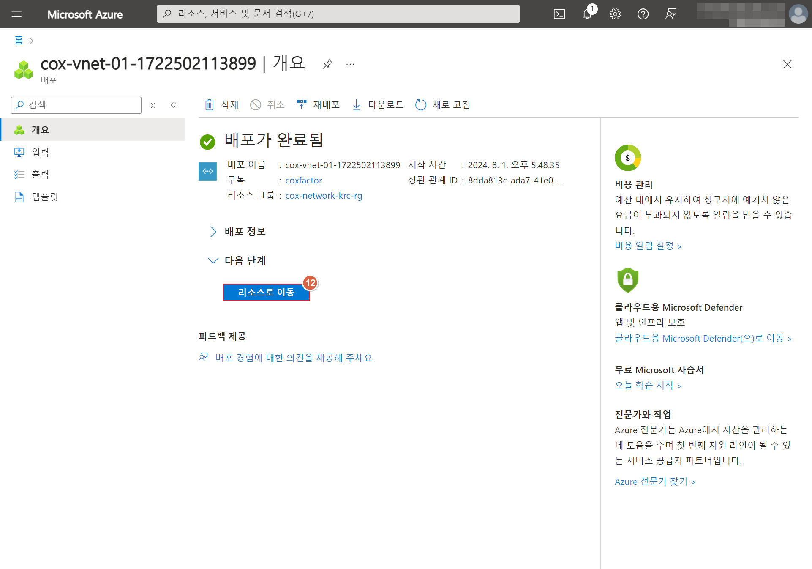This screenshot has width=812, height=569.
Task: Open portal settings gear
Action: coord(615,14)
